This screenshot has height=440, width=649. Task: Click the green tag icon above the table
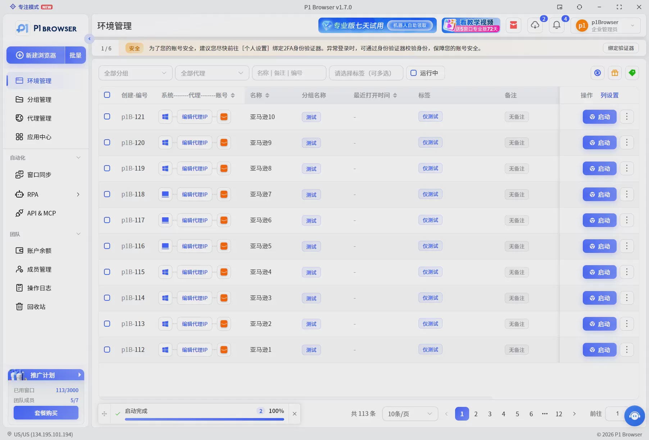[x=632, y=73]
